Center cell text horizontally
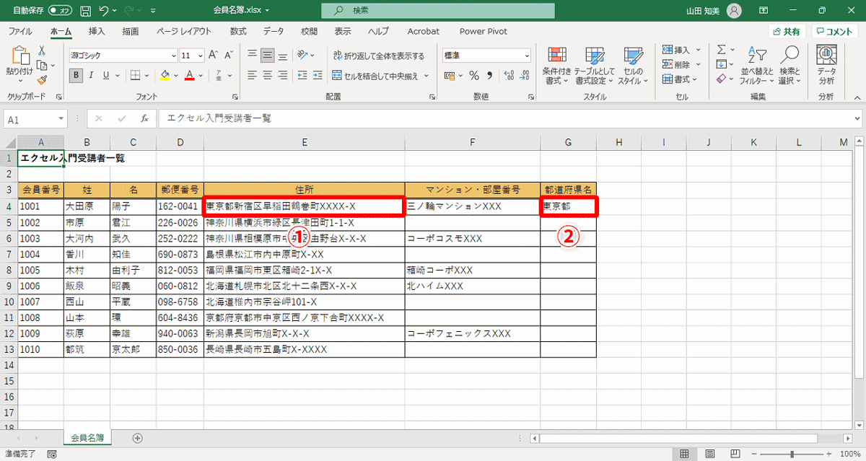This screenshot has height=461, width=866. pos(268,75)
